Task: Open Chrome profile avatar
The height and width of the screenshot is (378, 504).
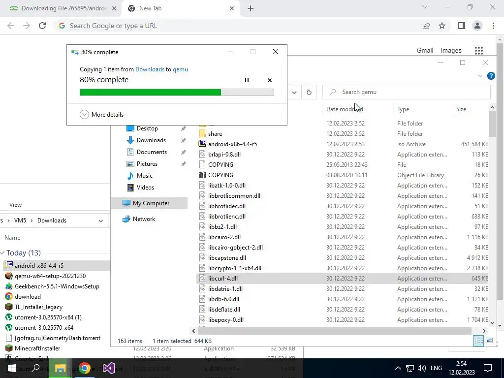Action: coord(477,26)
